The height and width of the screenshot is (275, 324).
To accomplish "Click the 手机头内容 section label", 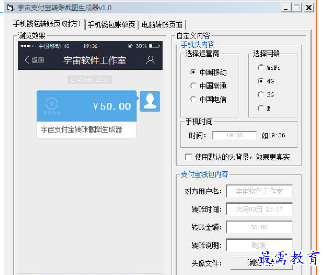I will (198, 45).
